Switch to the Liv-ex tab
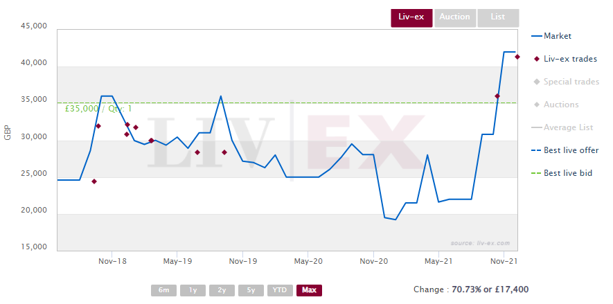Image resolution: width=613 pixels, height=304 pixels. coord(411,17)
